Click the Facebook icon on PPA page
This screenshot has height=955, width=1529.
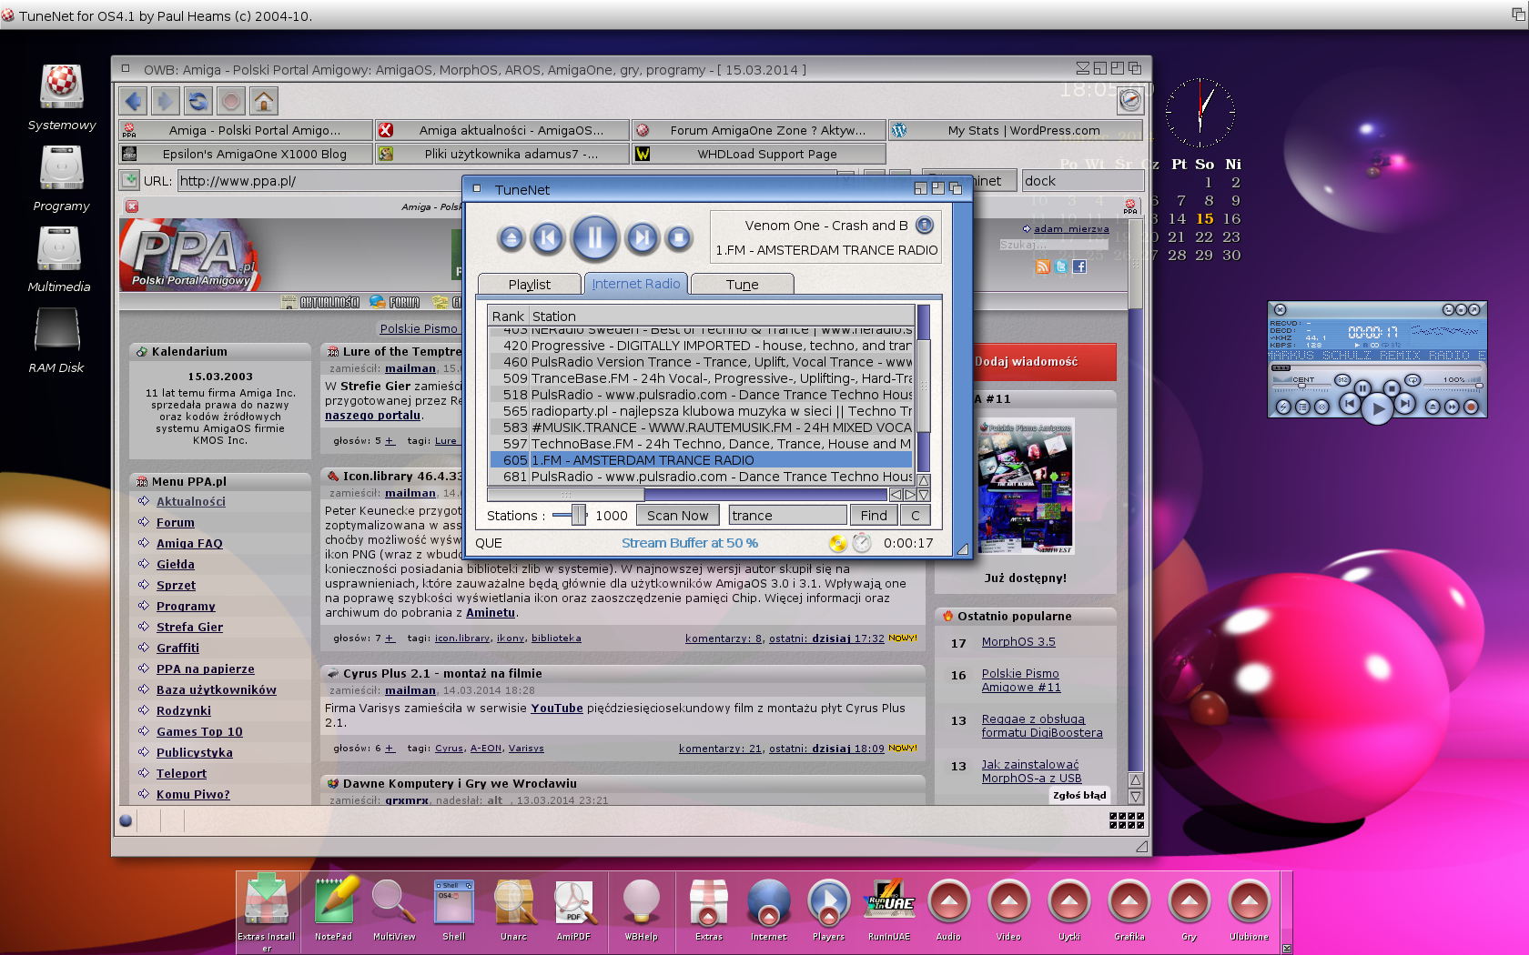(x=1079, y=266)
